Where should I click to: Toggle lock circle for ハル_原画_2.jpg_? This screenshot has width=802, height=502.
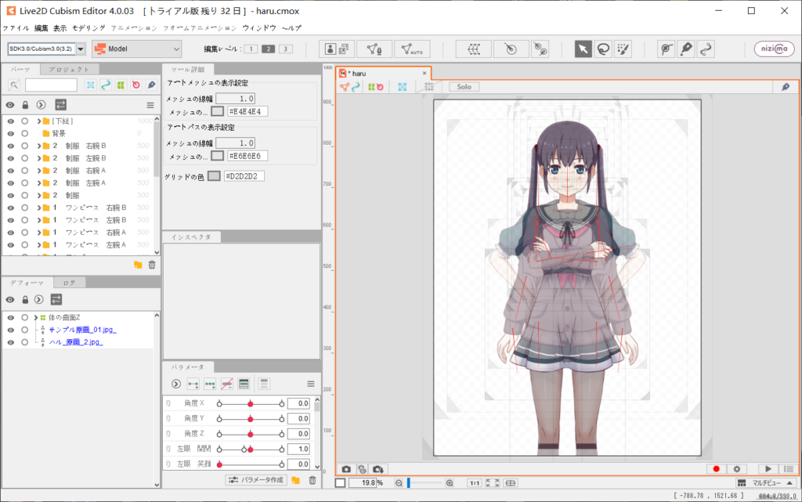point(24,342)
